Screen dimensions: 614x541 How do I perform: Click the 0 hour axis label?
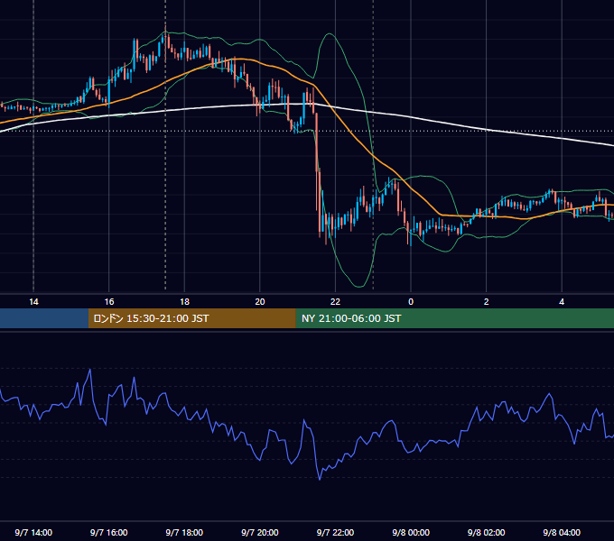411,302
